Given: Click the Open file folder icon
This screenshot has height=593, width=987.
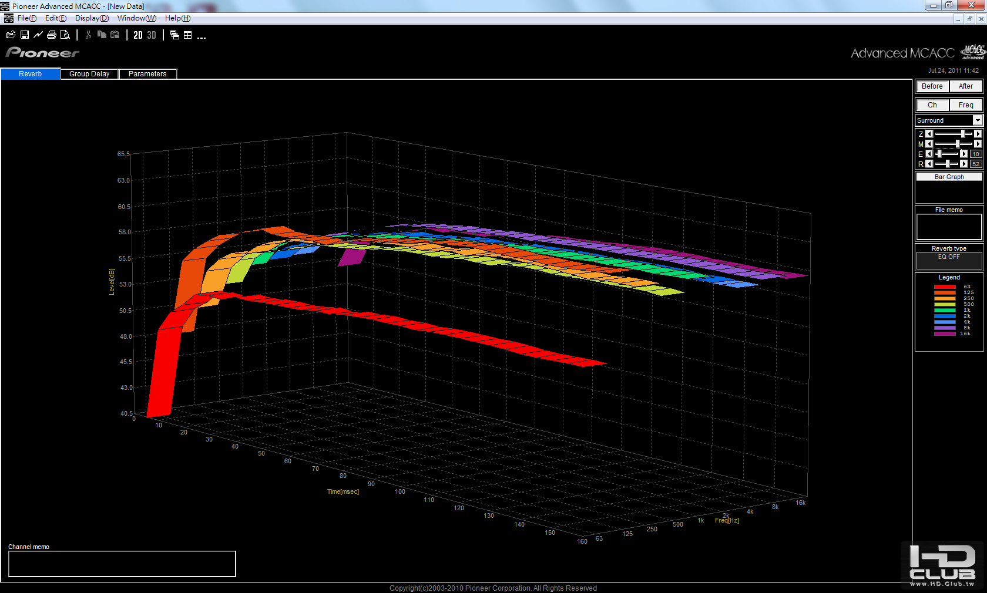Looking at the screenshot, I should pyautogui.click(x=11, y=35).
